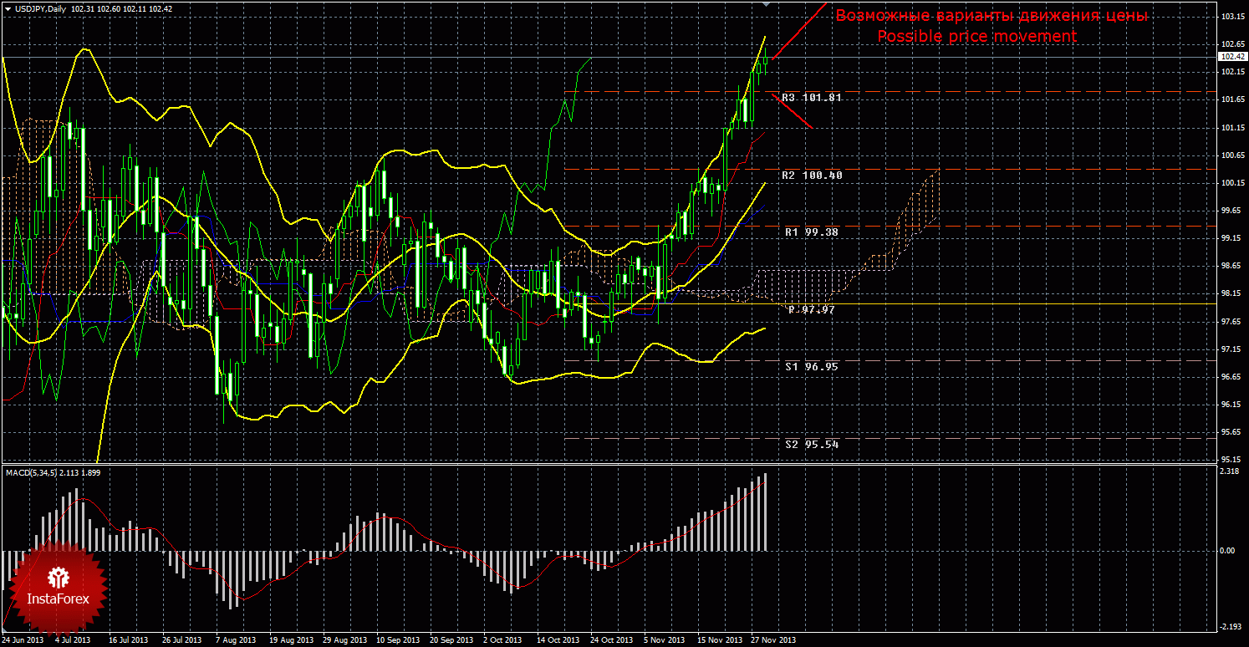Click the 27 Nov 2013 date label

click(x=773, y=640)
